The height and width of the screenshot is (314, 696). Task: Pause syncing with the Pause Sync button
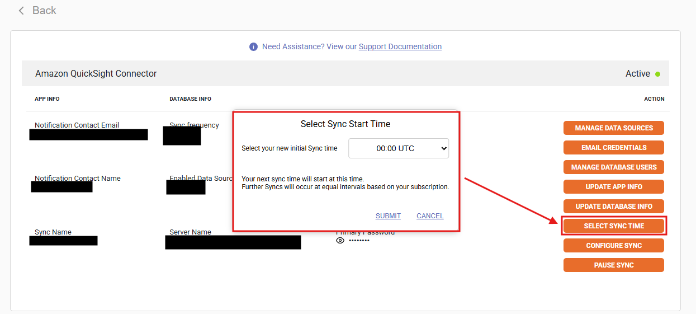[x=613, y=265]
